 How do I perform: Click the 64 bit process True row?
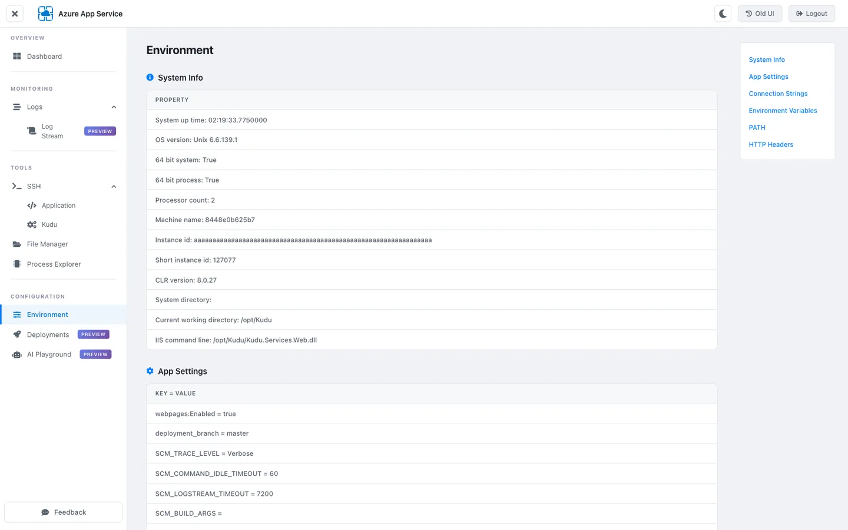click(432, 180)
